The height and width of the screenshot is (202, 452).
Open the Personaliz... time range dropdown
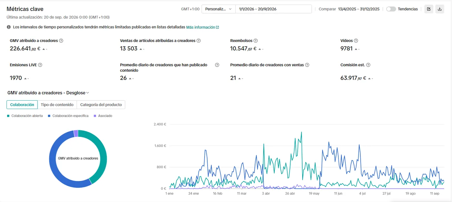click(219, 9)
